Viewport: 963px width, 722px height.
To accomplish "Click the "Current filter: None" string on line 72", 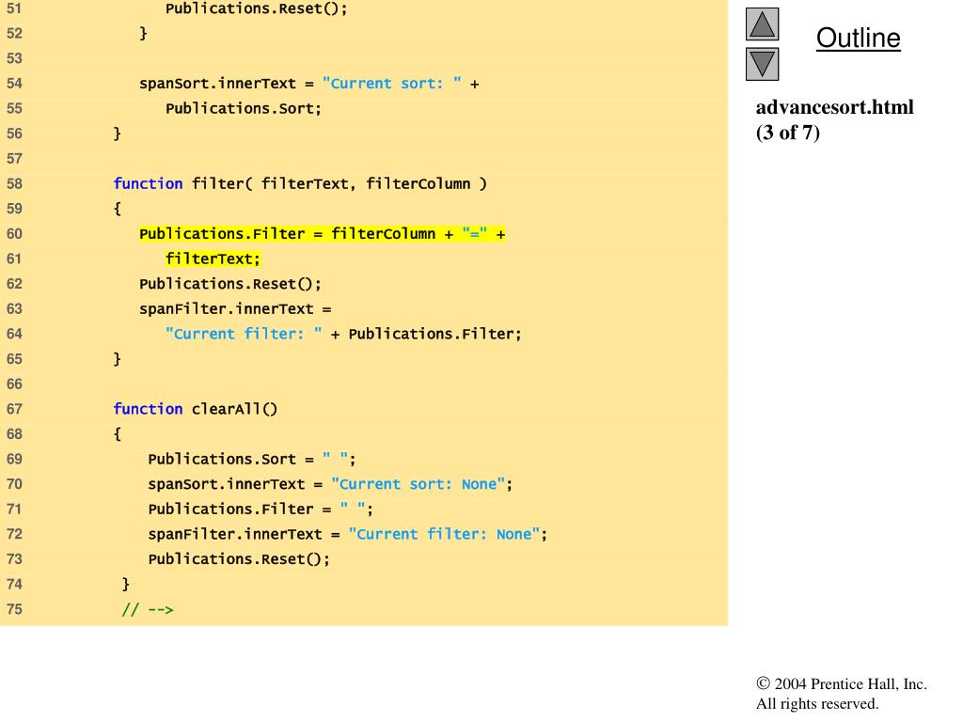I will [444, 534].
